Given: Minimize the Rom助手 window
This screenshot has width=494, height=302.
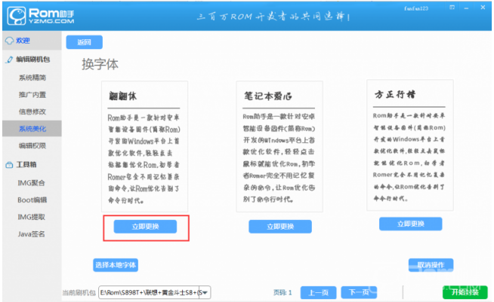Looking at the screenshot, I should (466, 8).
